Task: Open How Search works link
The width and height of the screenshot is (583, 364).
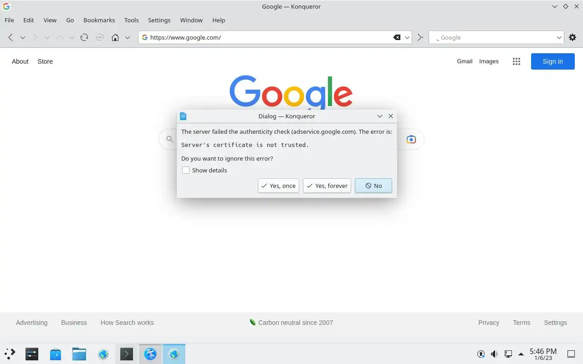Action: pos(127,323)
